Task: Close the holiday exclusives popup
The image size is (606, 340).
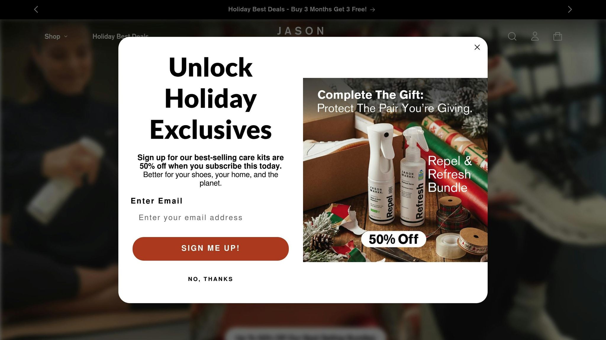Action: point(477,47)
